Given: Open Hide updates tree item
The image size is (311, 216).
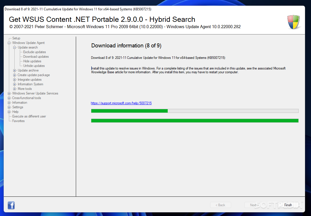Looking at the screenshot, I should pos(32,61).
